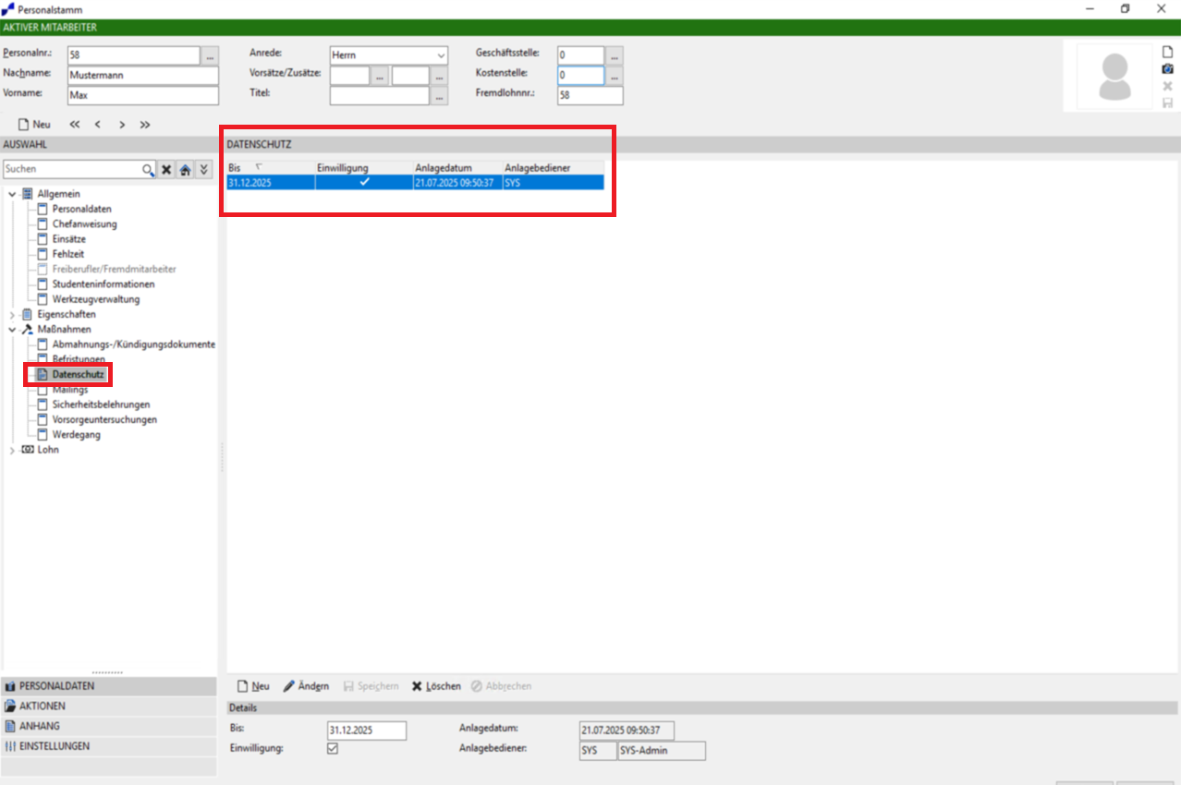
Task: Click the Löschen button
Action: coord(436,686)
